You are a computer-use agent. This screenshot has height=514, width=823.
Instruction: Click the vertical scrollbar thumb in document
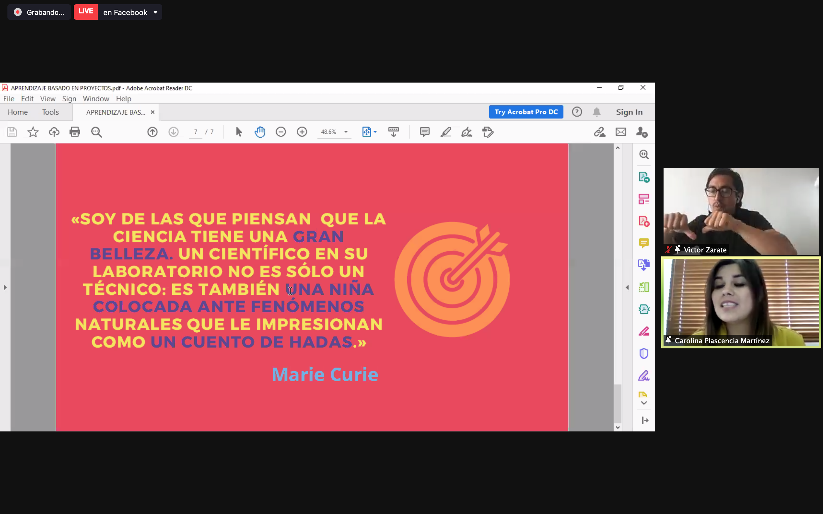tap(618, 404)
